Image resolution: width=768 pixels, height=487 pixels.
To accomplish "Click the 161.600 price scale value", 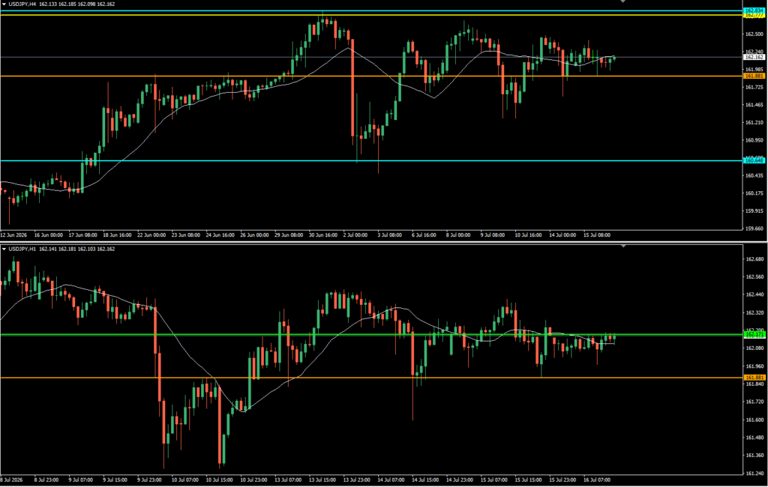I will click(754, 420).
